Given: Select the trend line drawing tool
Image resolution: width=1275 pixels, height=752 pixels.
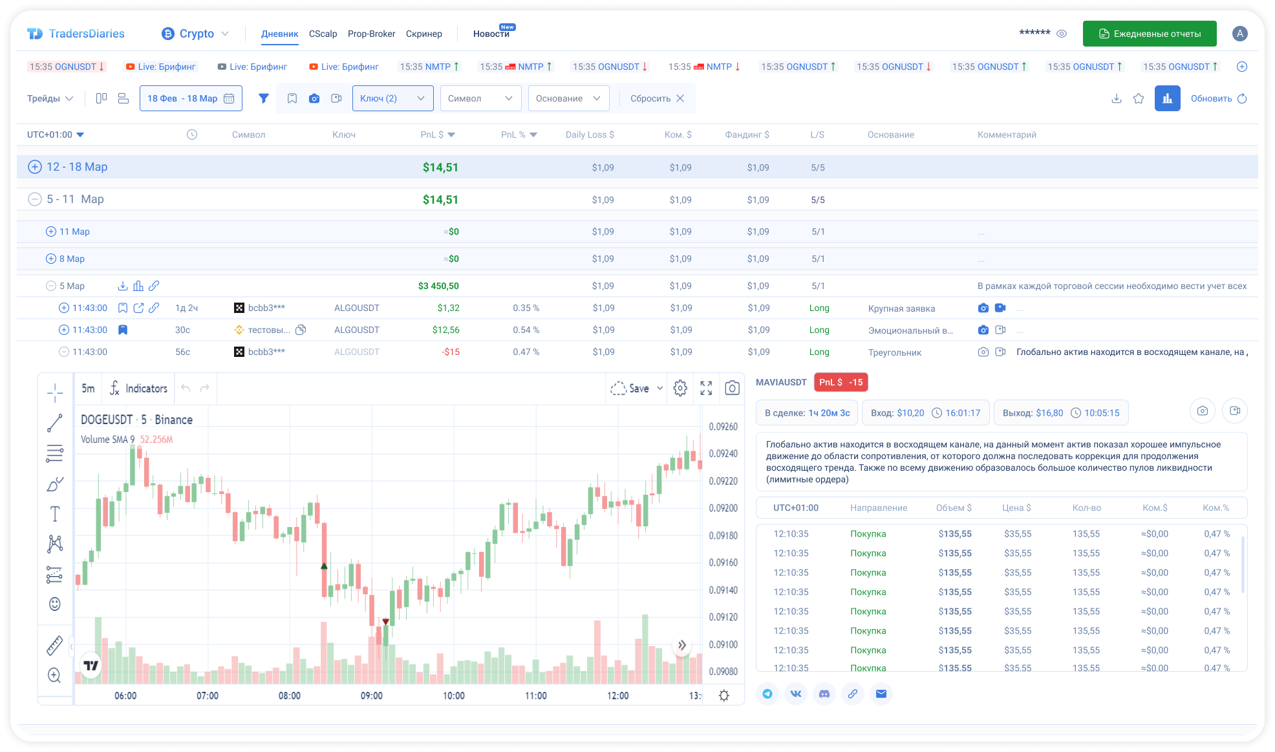Looking at the screenshot, I should (55, 423).
